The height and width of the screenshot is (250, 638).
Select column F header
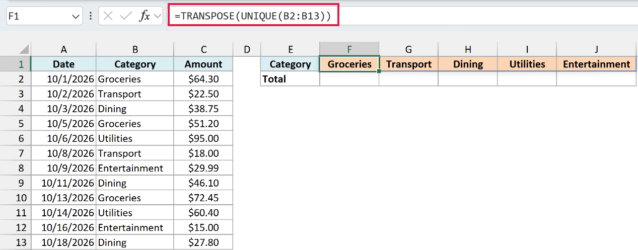point(349,49)
